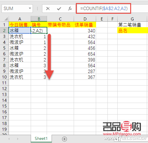Screen dimensions: 148x143
Task: Click header cell 今日销售
Action: (x=20, y=25)
